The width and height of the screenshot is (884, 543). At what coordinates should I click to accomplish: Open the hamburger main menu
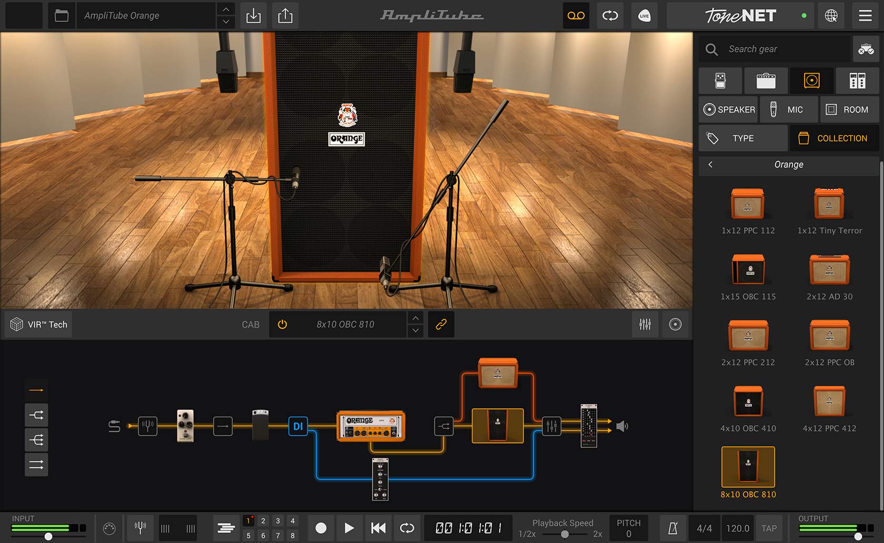click(x=865, y=16)
